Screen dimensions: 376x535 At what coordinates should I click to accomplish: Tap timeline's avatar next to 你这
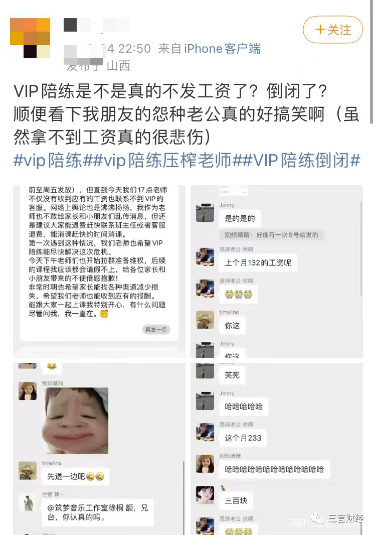pos(205,320)
